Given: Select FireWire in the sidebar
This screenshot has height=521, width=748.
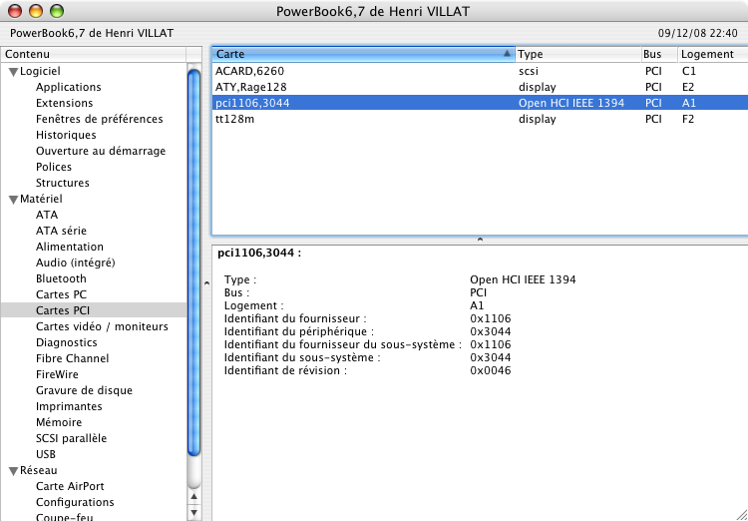Looking at the screenshot, I should (57, 374).
